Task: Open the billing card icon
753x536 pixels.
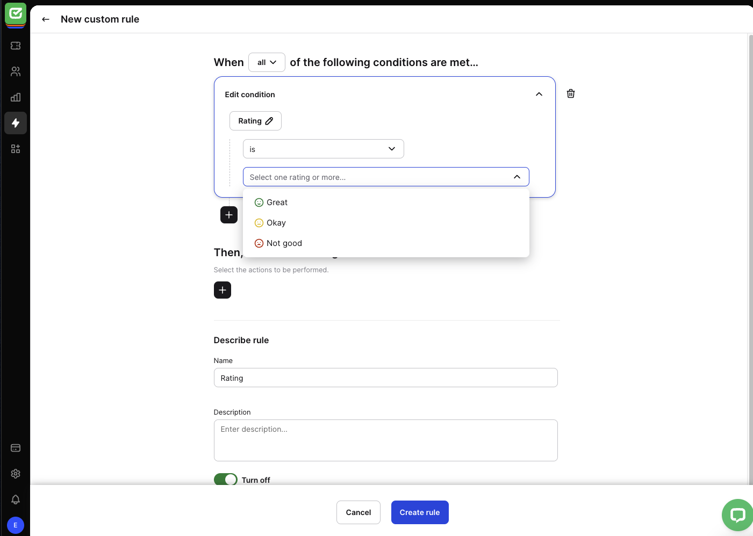Action: (16, 448)
